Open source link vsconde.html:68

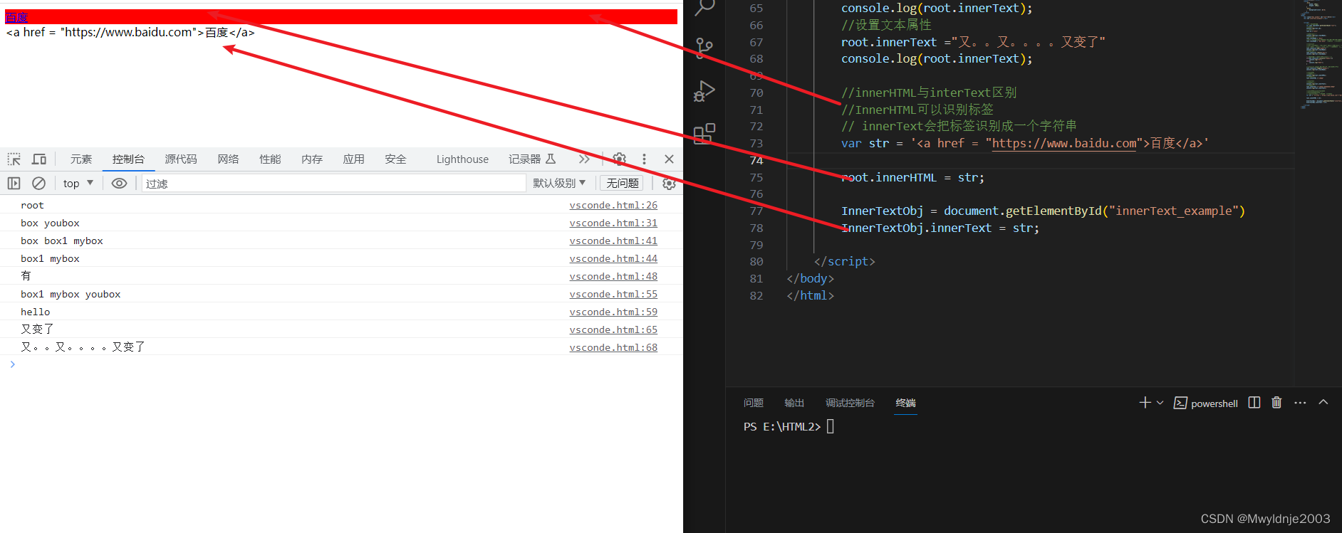pos(613,347)
